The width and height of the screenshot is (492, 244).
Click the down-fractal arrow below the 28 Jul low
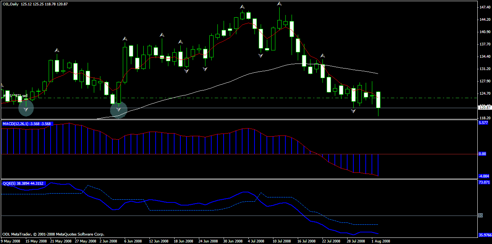point(353,111)
